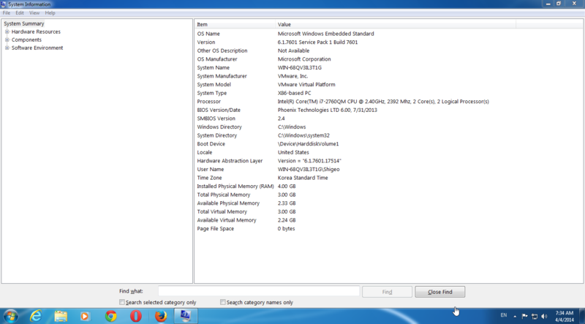Open the volume speaker tray icon
This screenshot has height=324, width=585.
click(x=544, y=316)
